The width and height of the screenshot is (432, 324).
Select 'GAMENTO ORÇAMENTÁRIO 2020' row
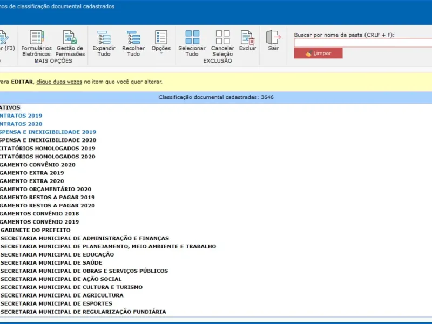tap(45, 190)
